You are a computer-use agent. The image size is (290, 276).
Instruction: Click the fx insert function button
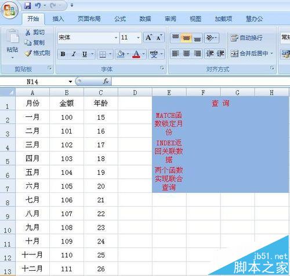pos(106,81)
